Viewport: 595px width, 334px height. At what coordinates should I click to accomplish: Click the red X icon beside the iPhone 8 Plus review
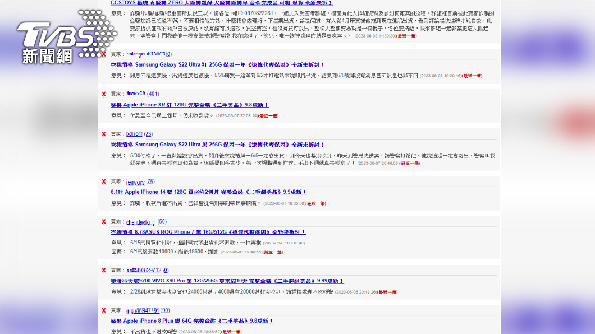104,310
